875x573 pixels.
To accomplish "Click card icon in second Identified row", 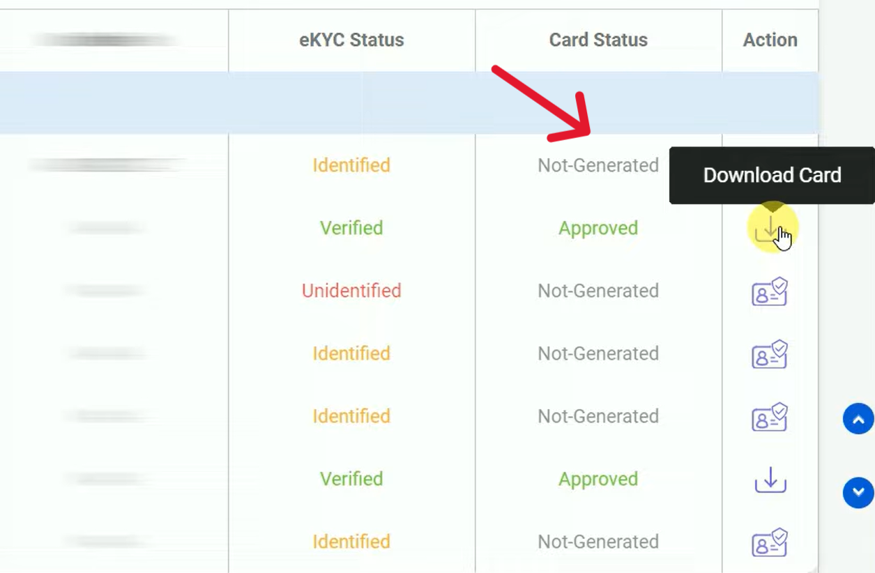I will coord(770,354).
